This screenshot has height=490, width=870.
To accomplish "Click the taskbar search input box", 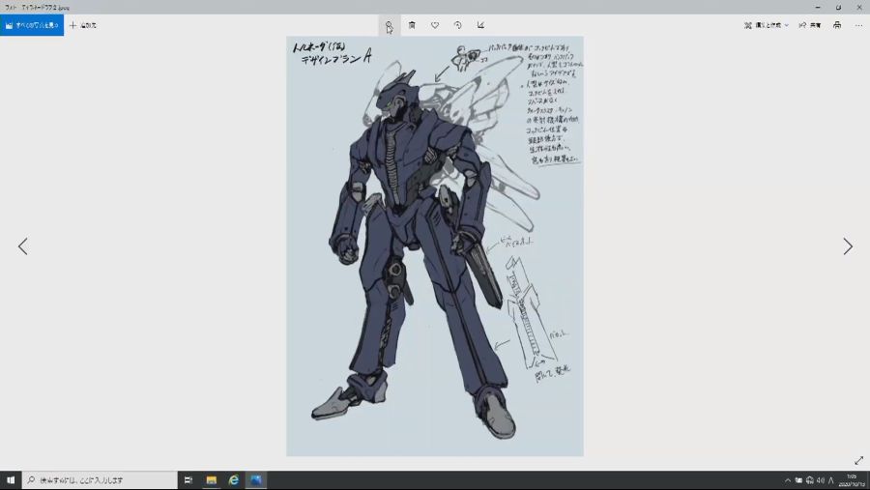I will [x=101, y=480].
